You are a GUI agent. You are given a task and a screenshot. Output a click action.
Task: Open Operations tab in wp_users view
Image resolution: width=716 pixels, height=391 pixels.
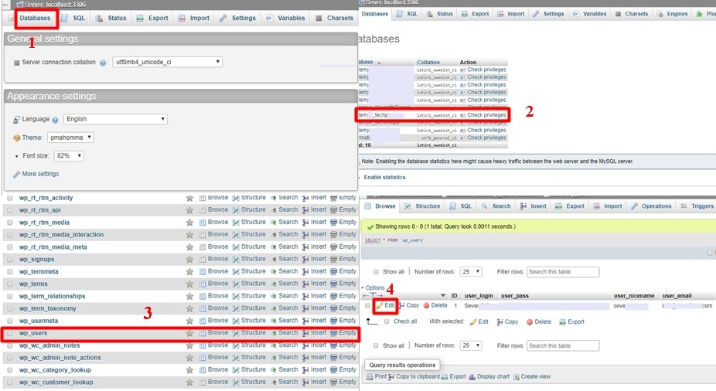(651, 206)
